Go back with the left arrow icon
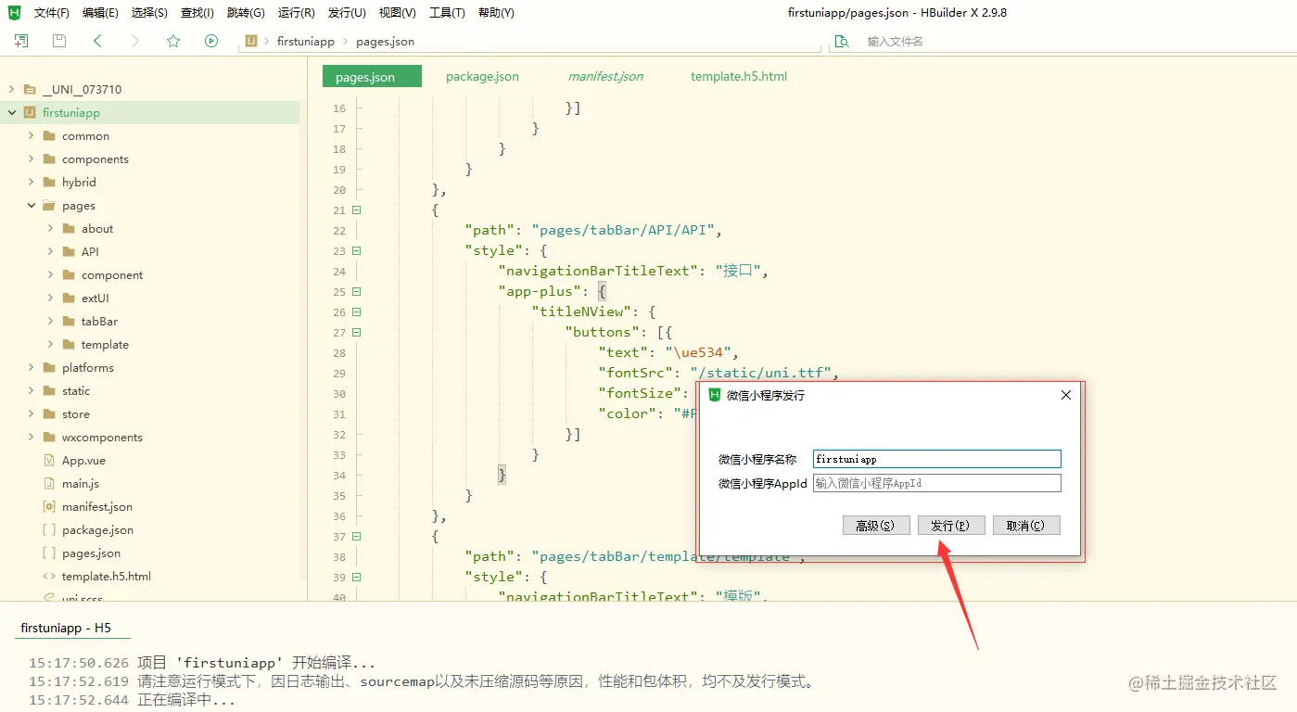 tap(97, 41)
